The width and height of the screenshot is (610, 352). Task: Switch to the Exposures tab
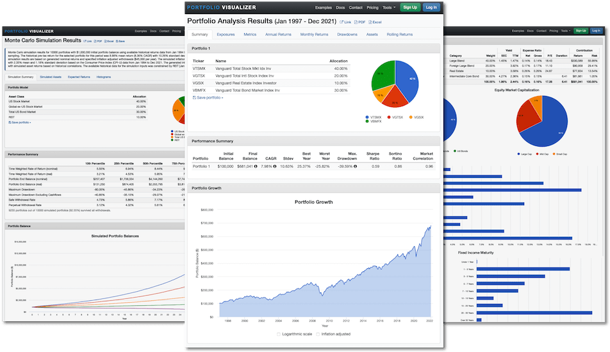[226, 35]
